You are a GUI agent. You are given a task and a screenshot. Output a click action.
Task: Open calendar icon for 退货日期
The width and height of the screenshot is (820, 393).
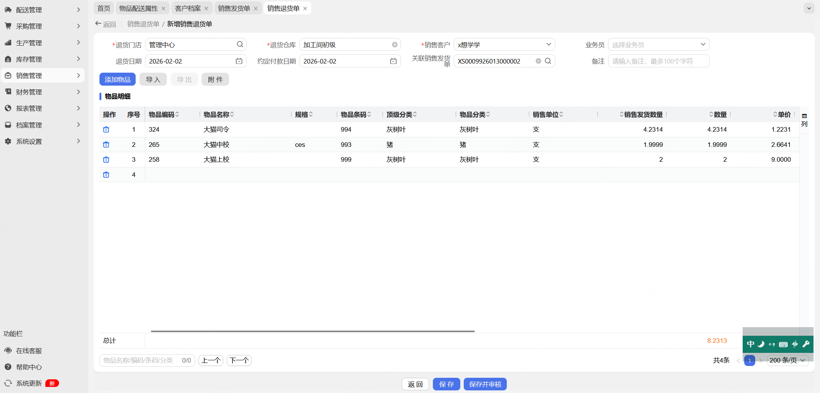point(239,61)
